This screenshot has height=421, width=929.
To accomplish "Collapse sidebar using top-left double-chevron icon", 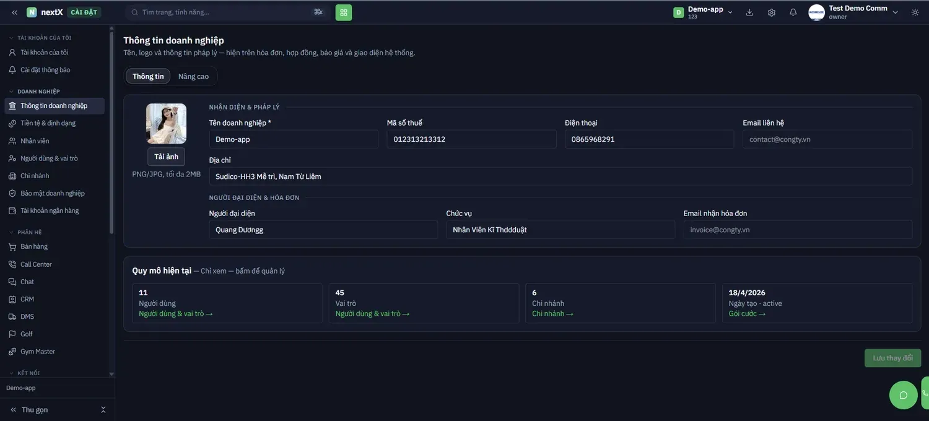I will [14, 12].
